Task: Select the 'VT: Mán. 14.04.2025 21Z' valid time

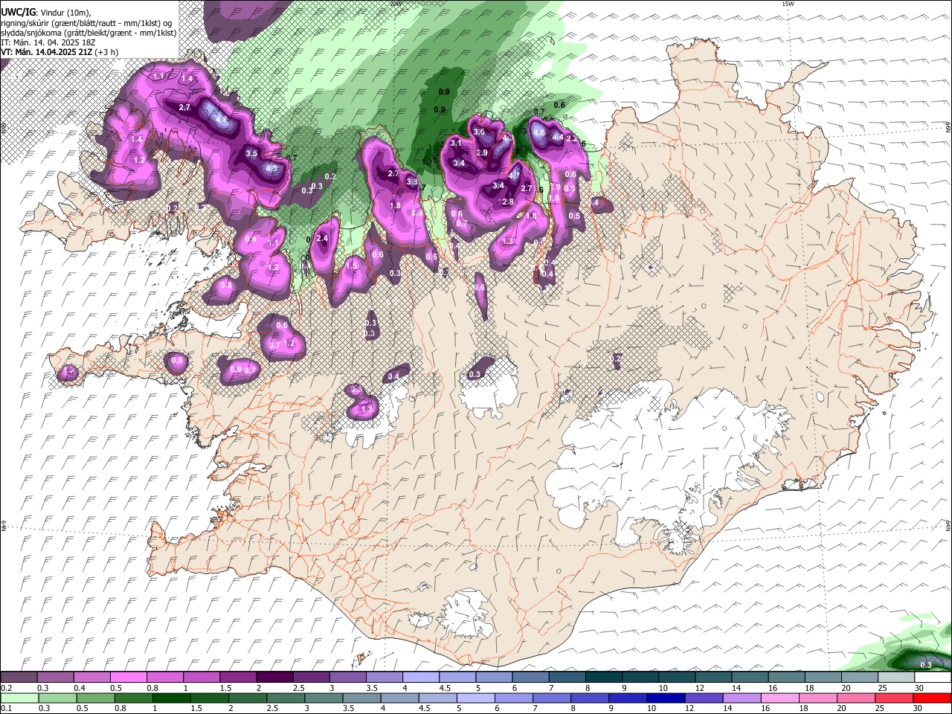Action: point(46,52)
